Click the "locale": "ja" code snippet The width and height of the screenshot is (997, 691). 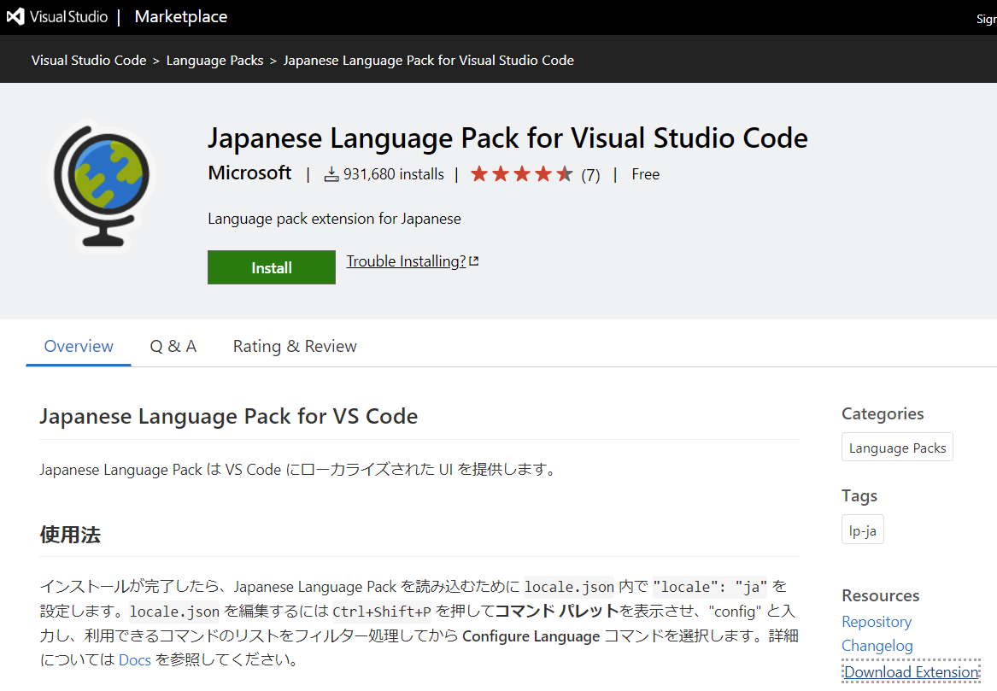coord(710,587)
